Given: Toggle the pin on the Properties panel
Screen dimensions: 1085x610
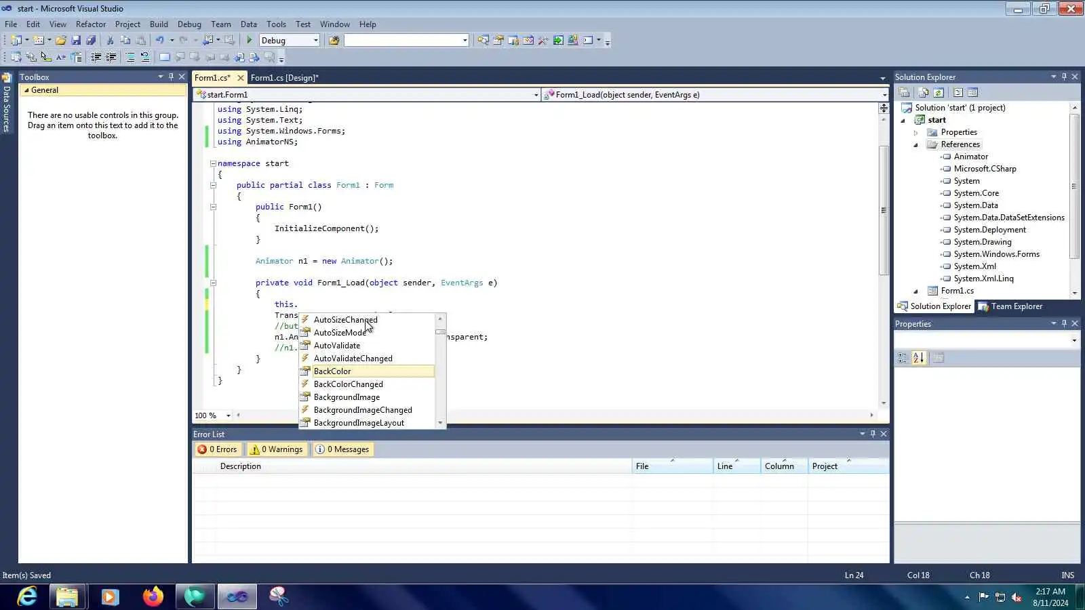Looking at the screenshot, I should (x=1064, y=323).
